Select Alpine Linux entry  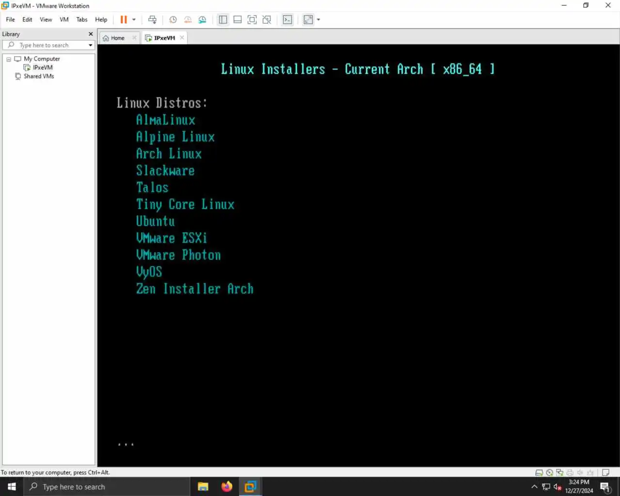[175, 137]
